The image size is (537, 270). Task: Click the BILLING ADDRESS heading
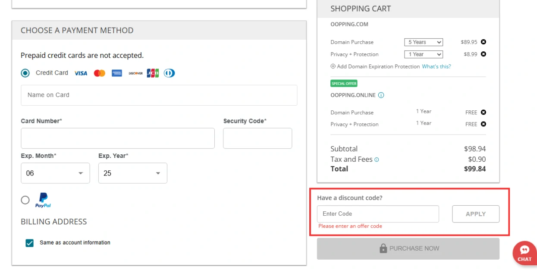tap(54, 222)
